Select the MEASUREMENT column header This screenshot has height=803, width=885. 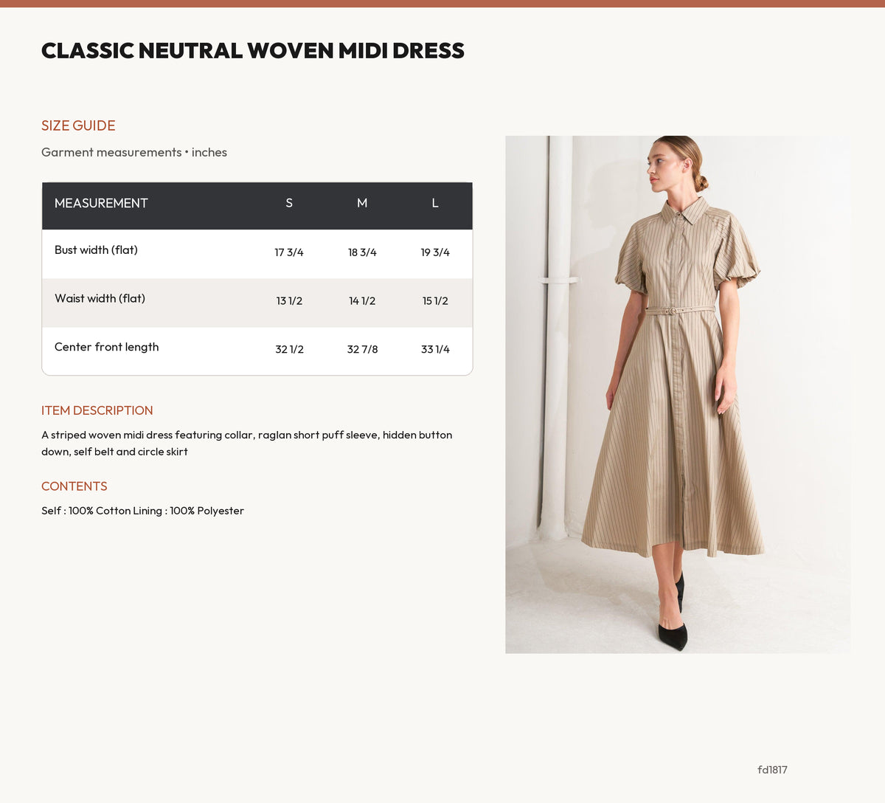click(x=101, y=203)
